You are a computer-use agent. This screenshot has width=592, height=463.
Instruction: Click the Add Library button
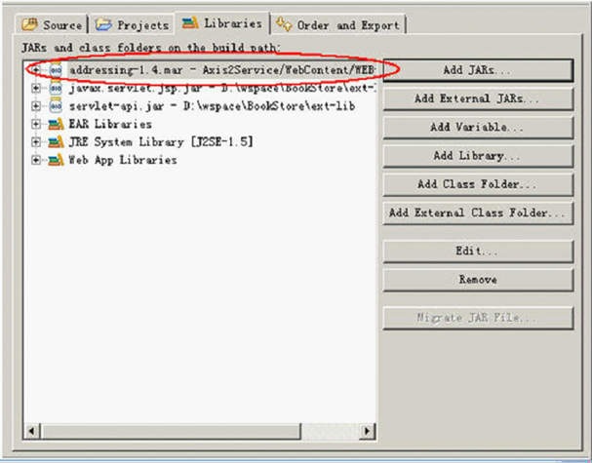(478, 156)
